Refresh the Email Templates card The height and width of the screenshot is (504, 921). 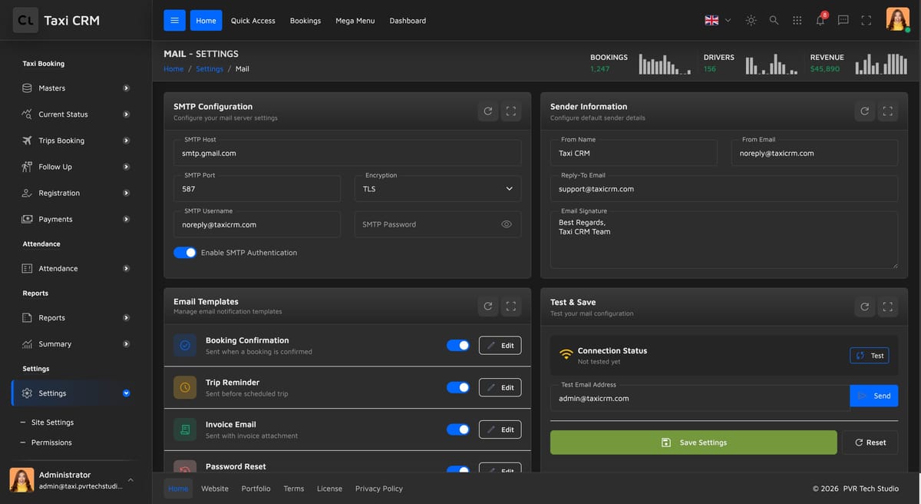(487, 307)
